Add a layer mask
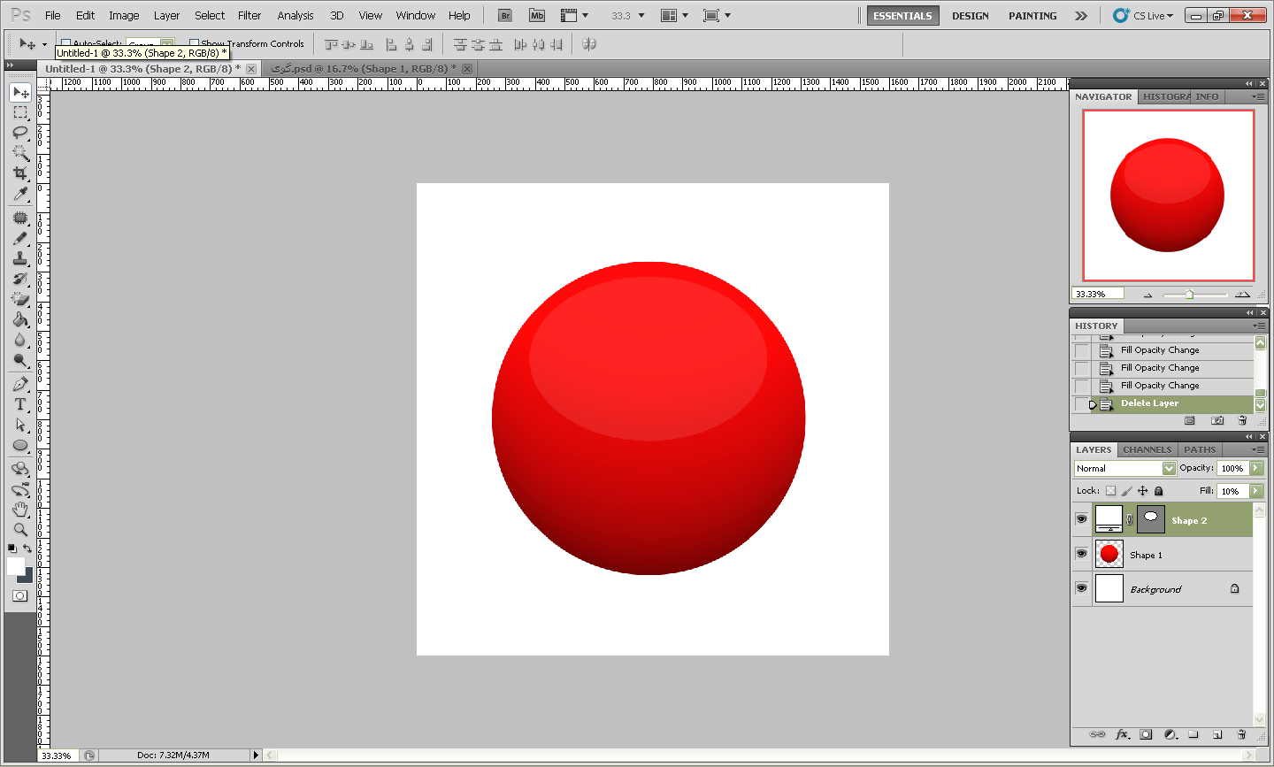The image size is (1274, 767). (1146, 734)
